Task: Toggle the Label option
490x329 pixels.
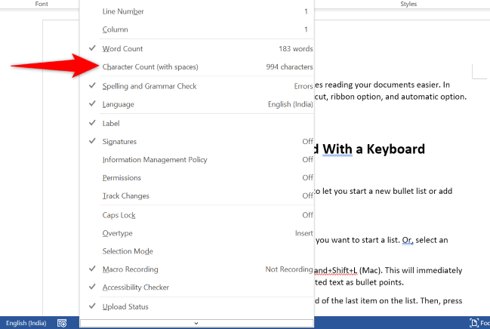Action: pos(111,123)
